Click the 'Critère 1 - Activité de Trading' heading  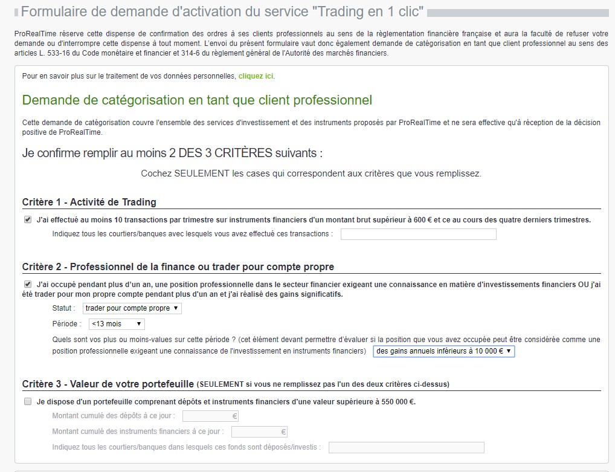coord(89,202)
